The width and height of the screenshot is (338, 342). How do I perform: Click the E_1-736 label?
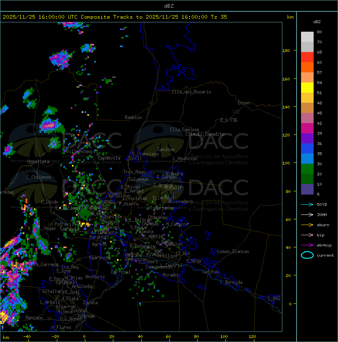[x=229, y=120]
